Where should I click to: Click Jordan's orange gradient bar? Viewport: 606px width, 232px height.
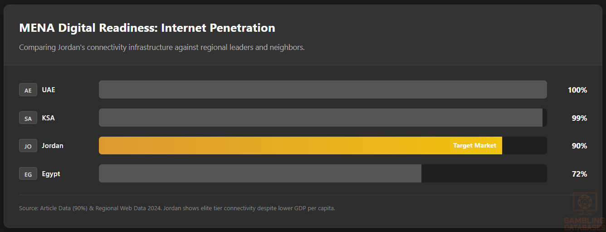[x=272, y=146]
